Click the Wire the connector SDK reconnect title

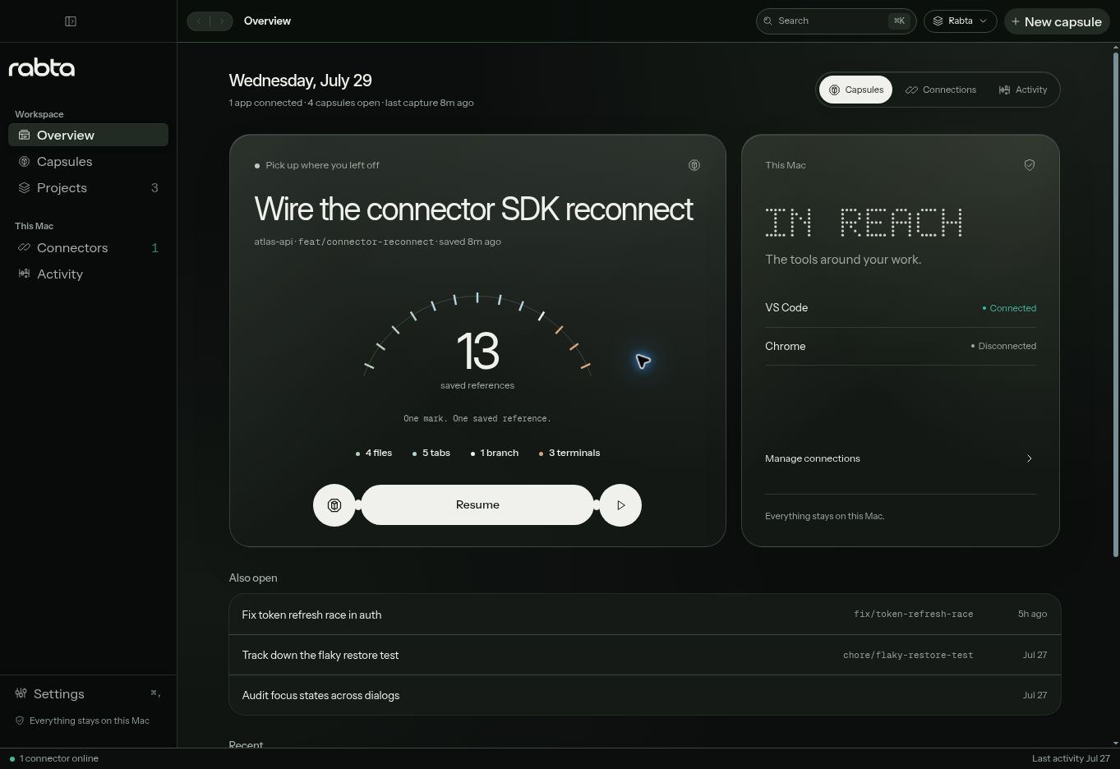tap(473, 209)
